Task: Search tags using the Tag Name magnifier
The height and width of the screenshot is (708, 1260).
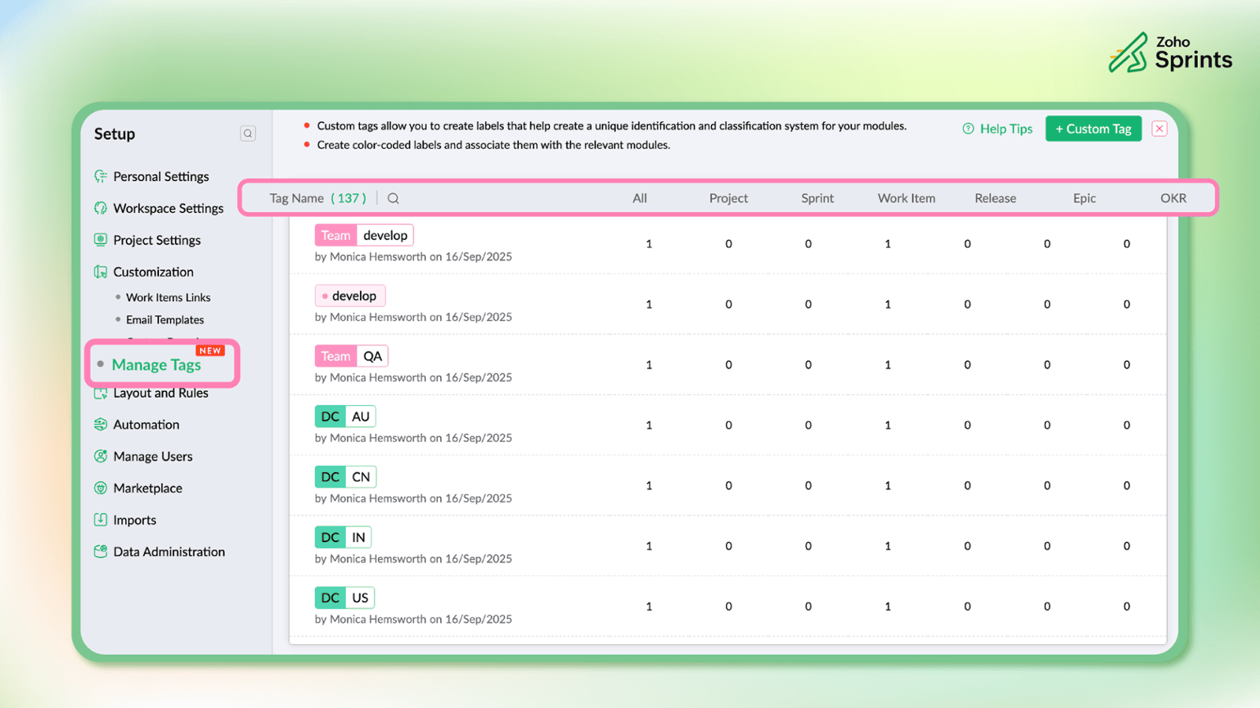Action: coord(393,198)
